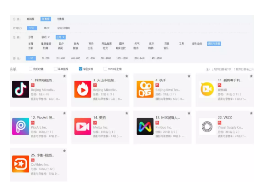Open the VSCO circular app icon

pos(207,127)
